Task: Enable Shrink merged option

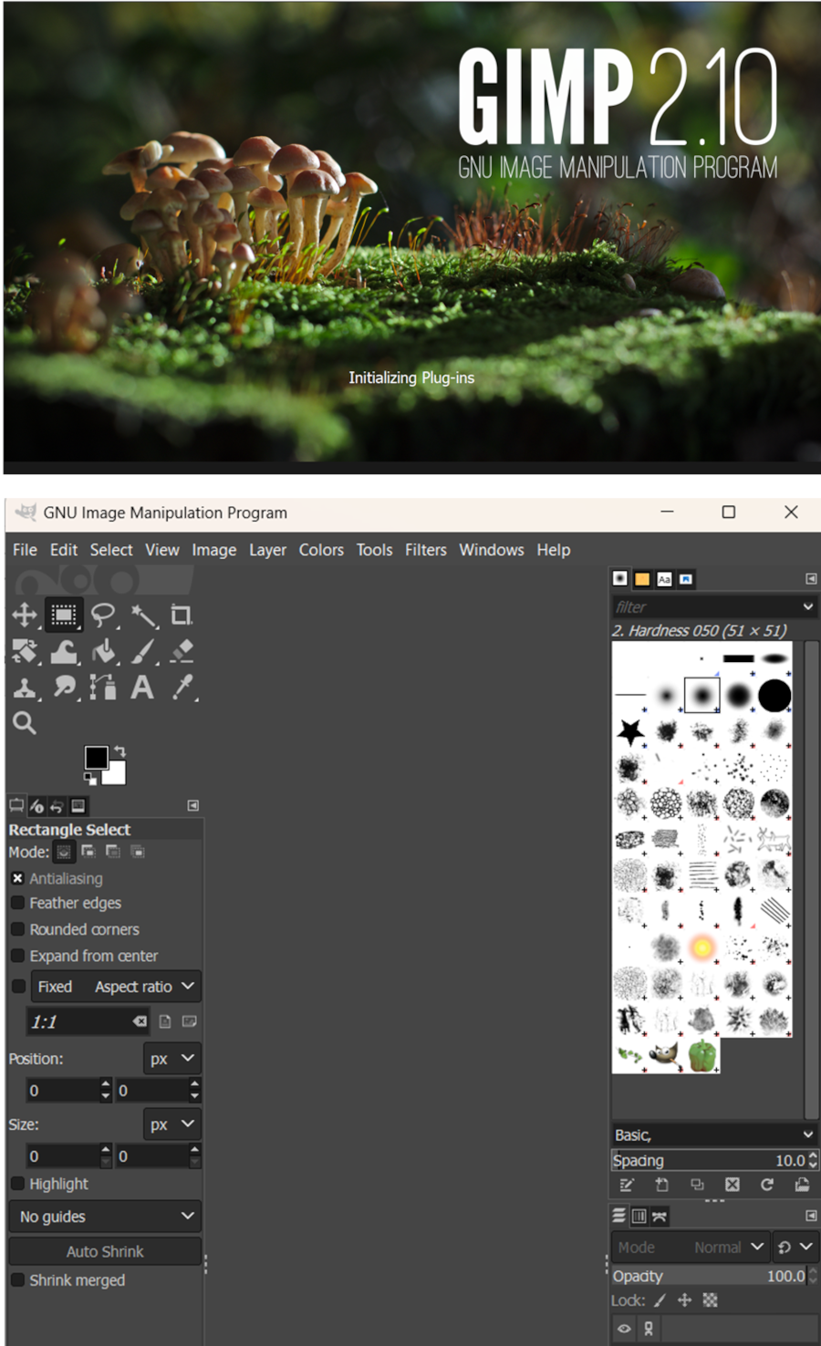Action: coord(17,1280)
